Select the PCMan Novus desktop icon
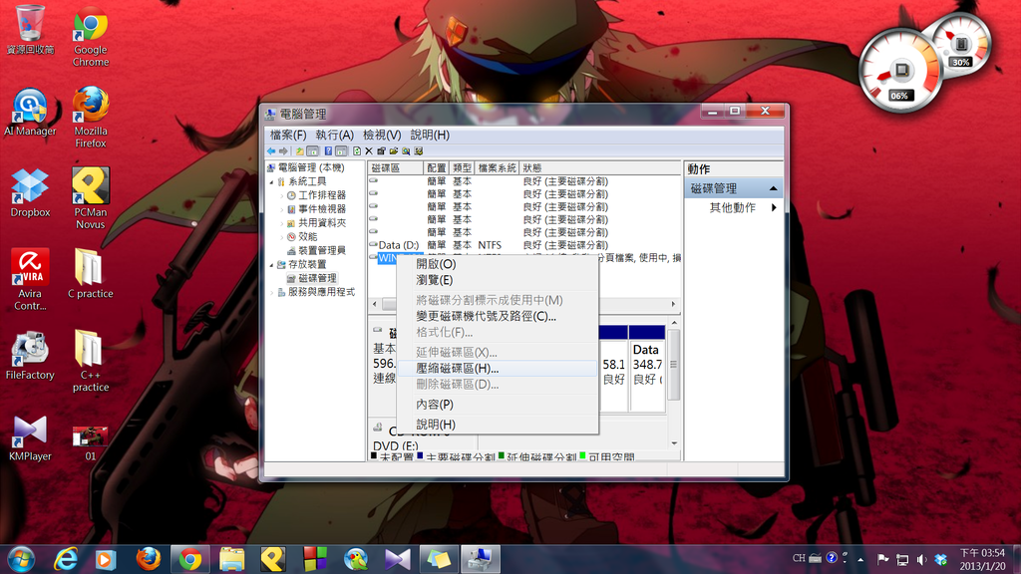Viewport: 1021px width, 574px height. coord(91,198)
